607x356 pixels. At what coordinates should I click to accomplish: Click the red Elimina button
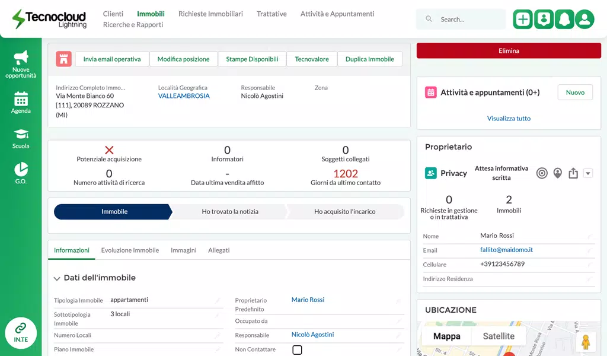[x=509, y=51]
